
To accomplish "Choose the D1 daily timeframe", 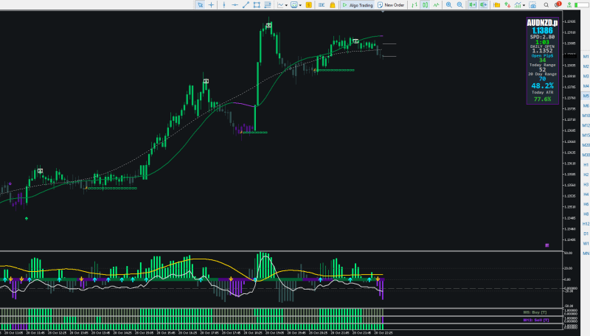I will click(586, 234).
